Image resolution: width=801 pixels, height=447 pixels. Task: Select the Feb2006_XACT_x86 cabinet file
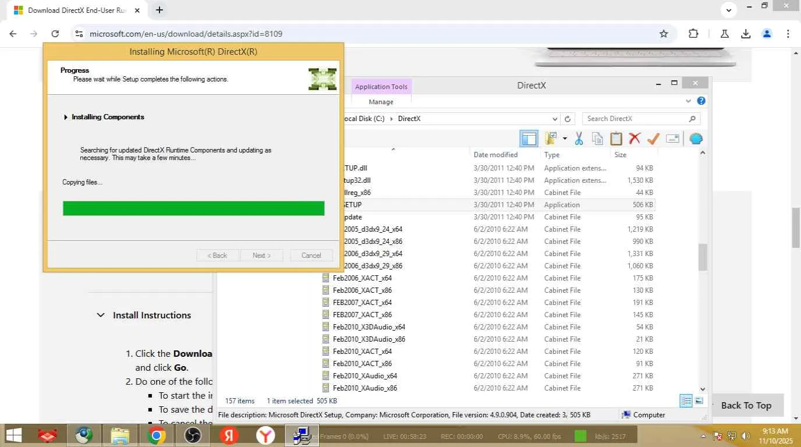click(x=362, y=290)
